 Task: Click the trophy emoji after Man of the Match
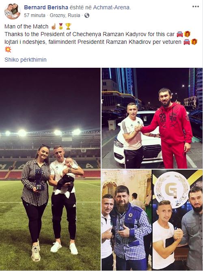pyautogui.click(x=68, y=26)
